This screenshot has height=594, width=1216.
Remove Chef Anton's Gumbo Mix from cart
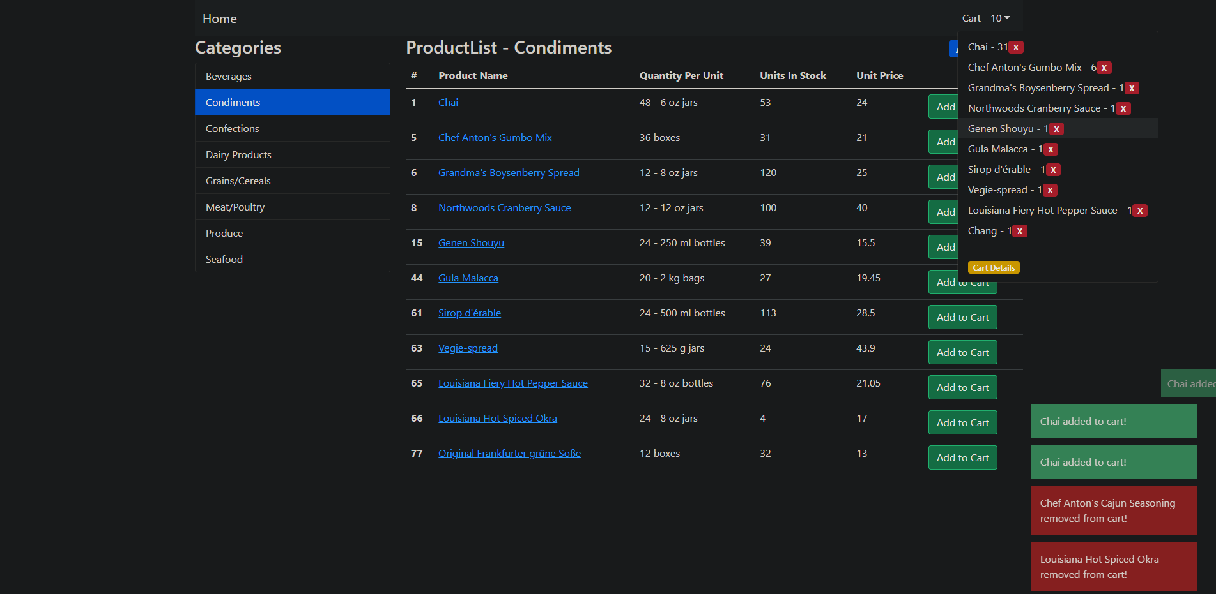(x=1104, y=68)
